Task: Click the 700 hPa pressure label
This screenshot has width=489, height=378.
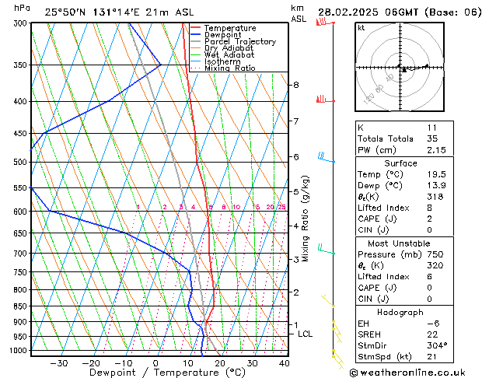Action: click(x=22, y=254)
